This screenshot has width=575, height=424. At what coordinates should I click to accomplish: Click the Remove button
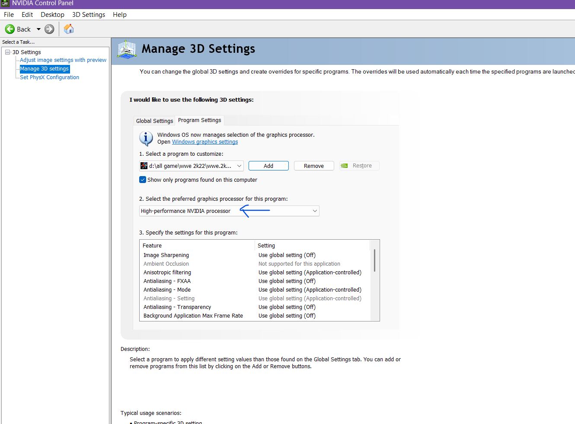[314, 166]
